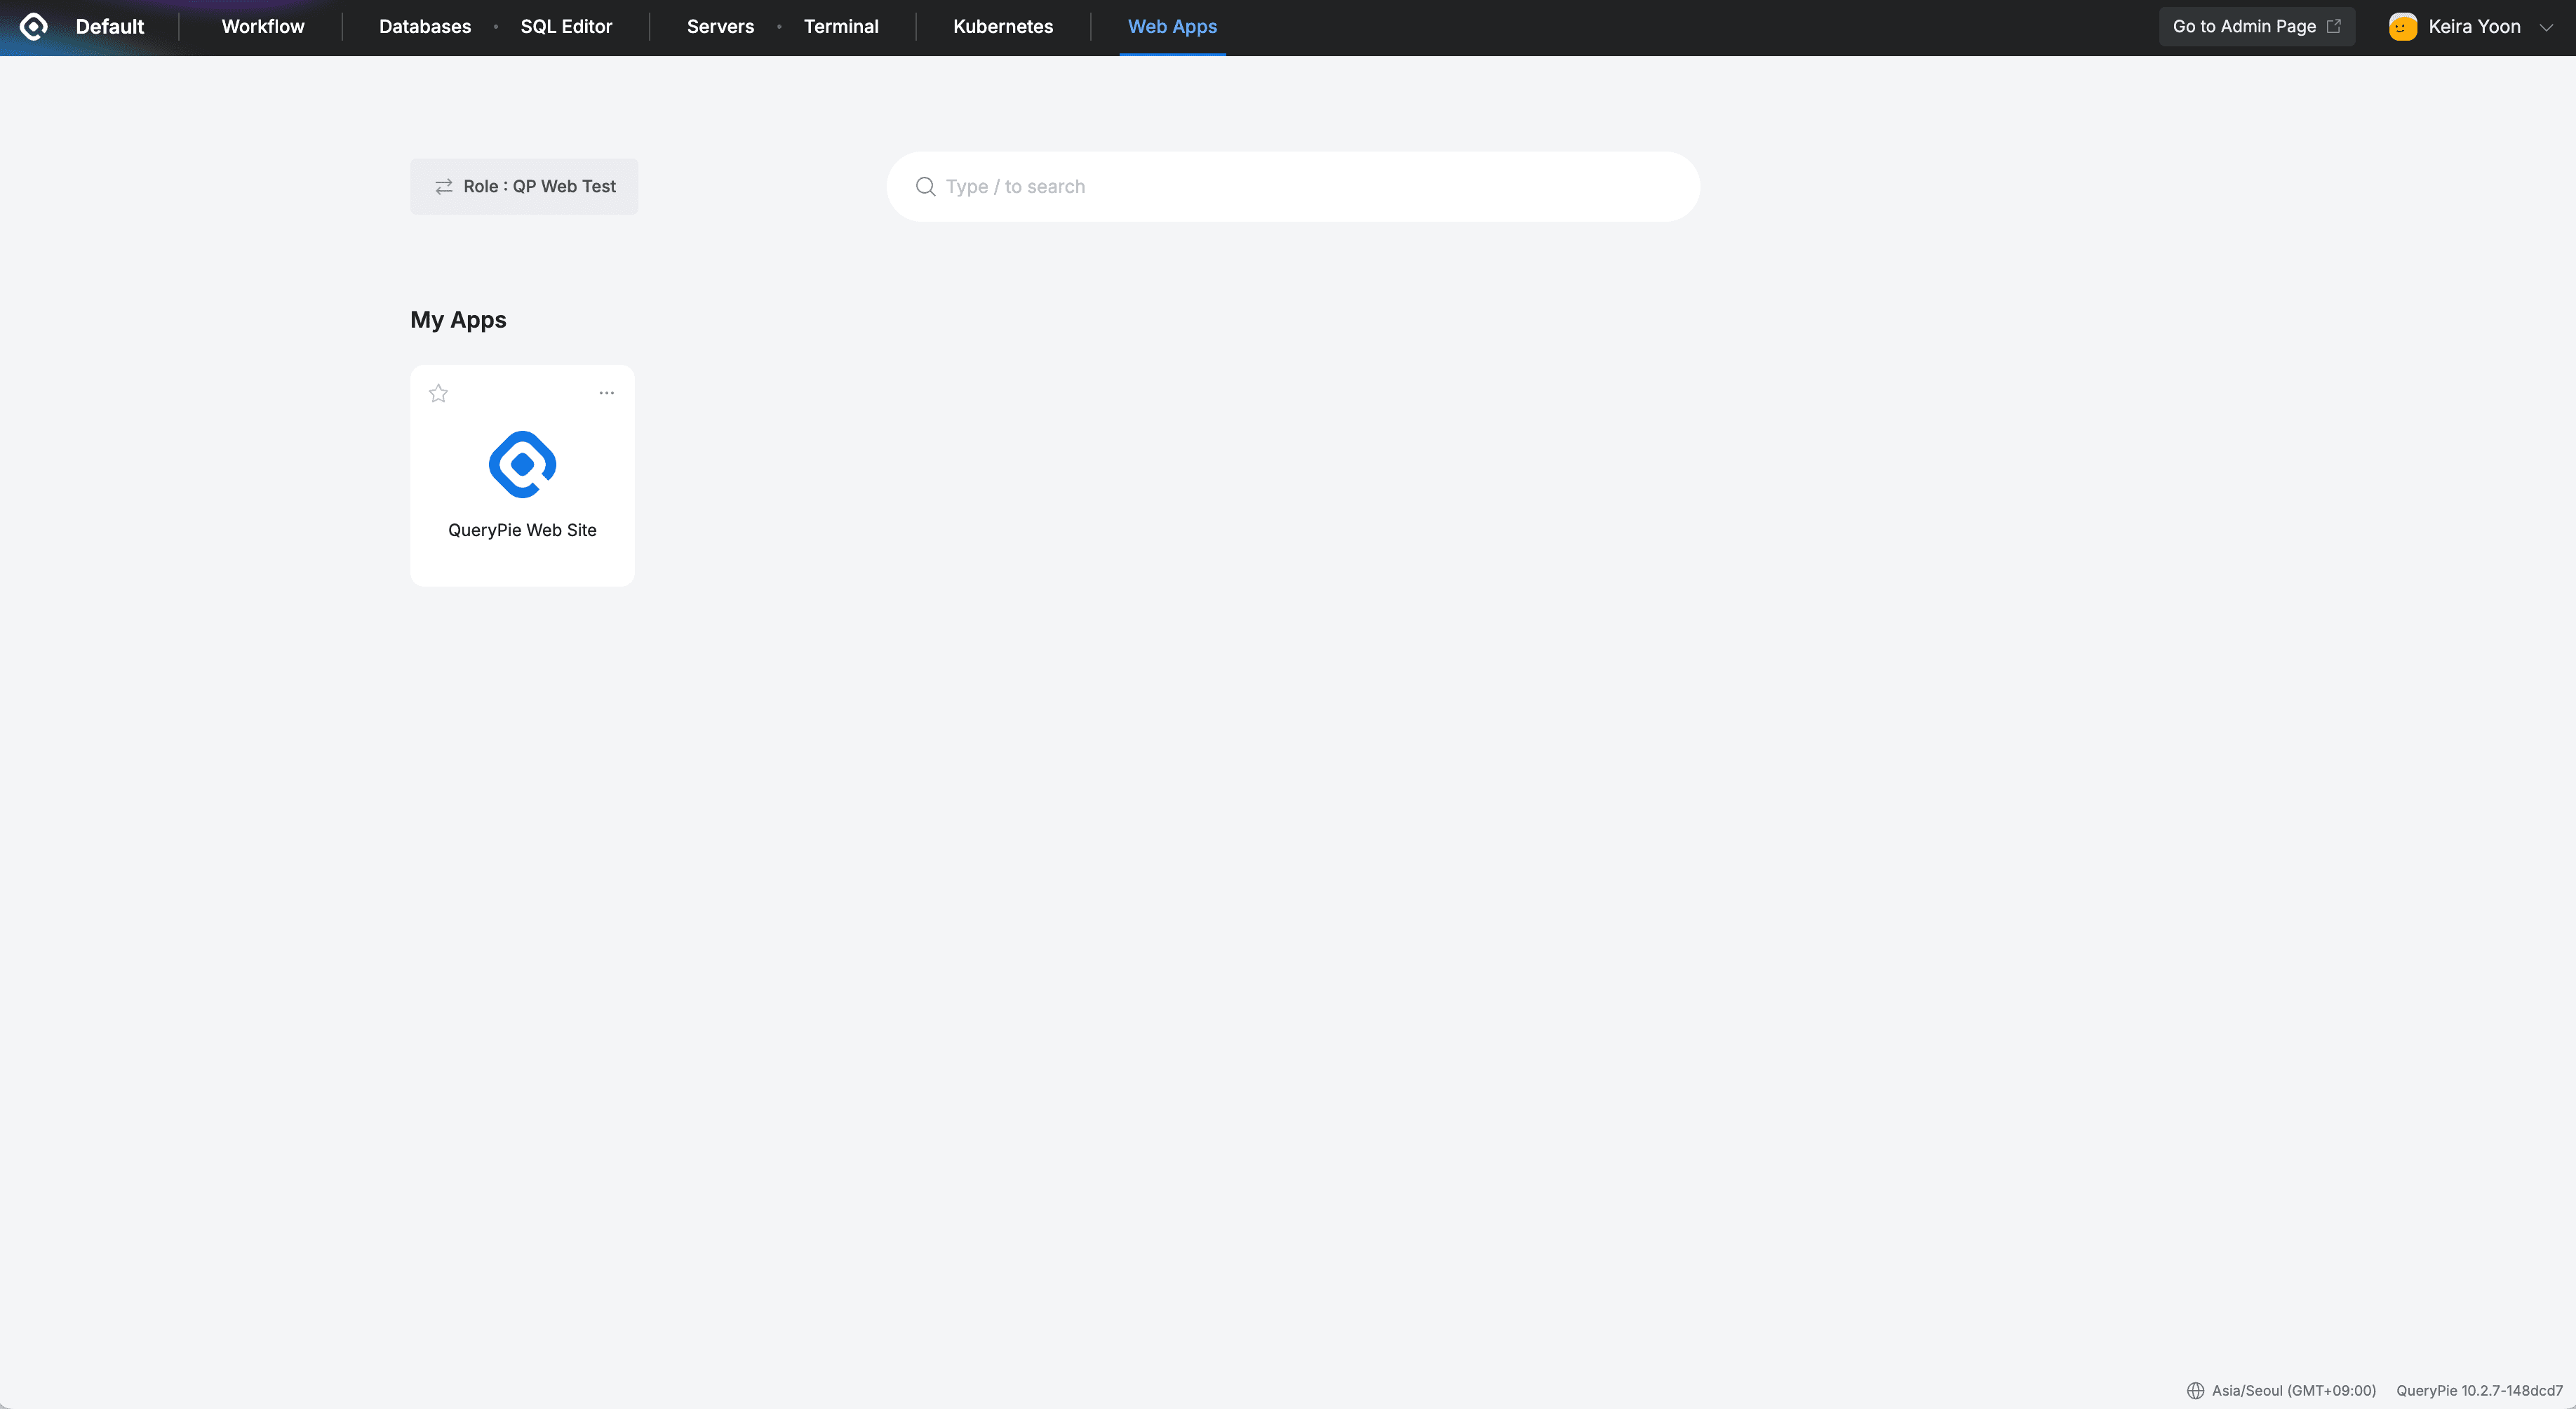Click the Keira Yoon avatar emoji
This screenshot has height=1409, width=2576.
tap(2403, 26)
